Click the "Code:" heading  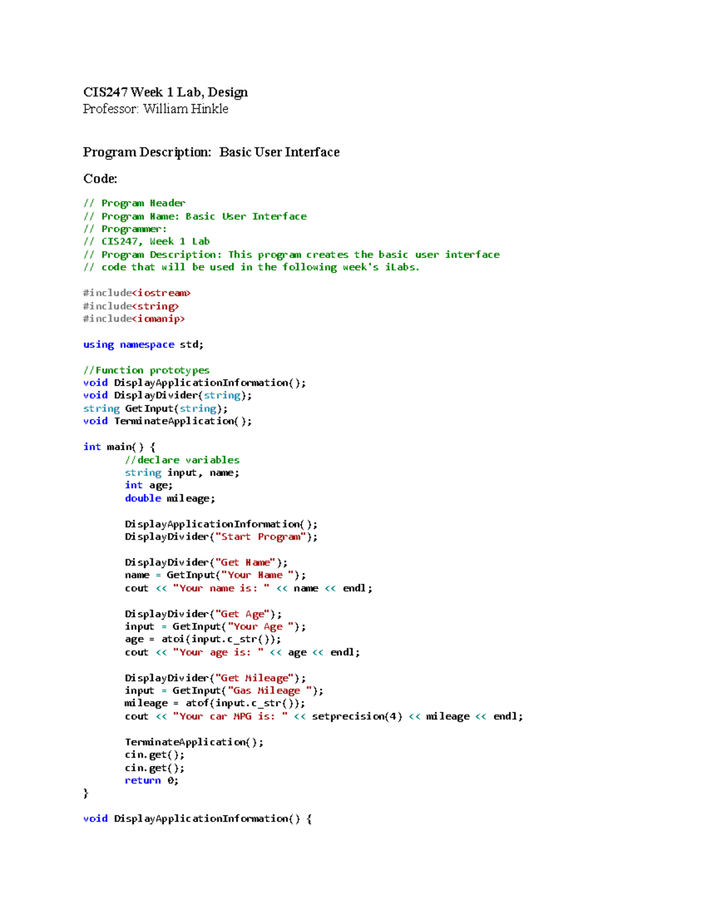[x=100, y=179]
